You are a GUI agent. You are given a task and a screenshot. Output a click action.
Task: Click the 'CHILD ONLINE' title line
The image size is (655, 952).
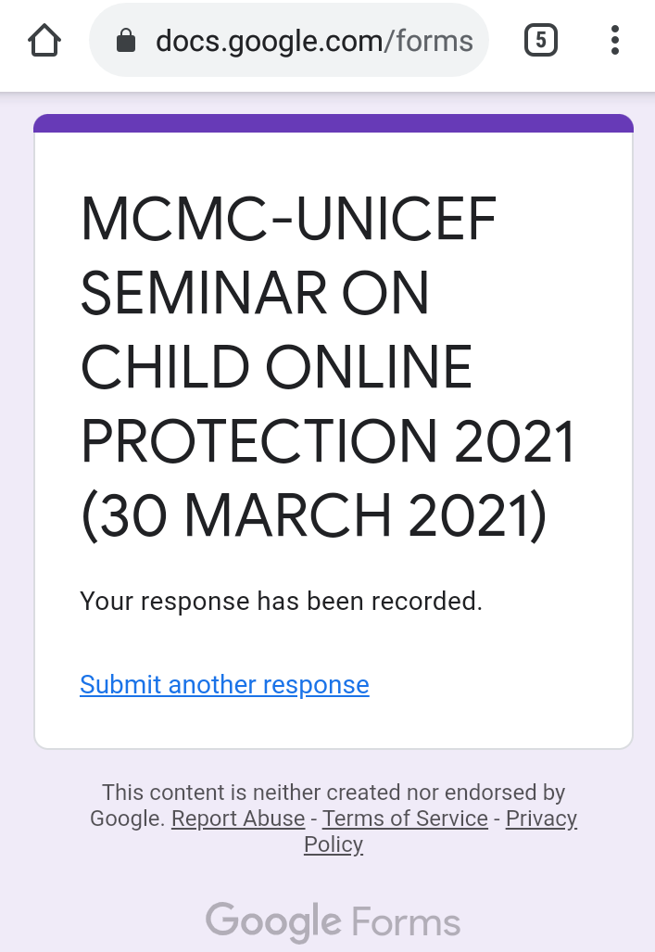tap(276, 367)
